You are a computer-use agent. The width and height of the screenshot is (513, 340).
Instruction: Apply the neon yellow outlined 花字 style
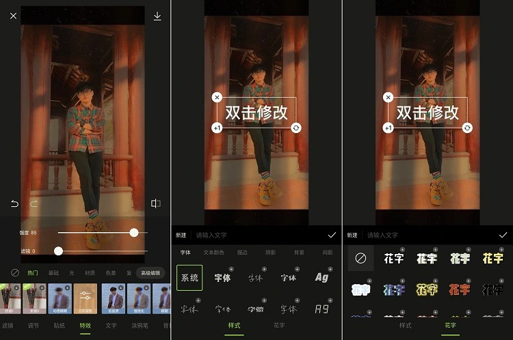[x=427, y=289]
